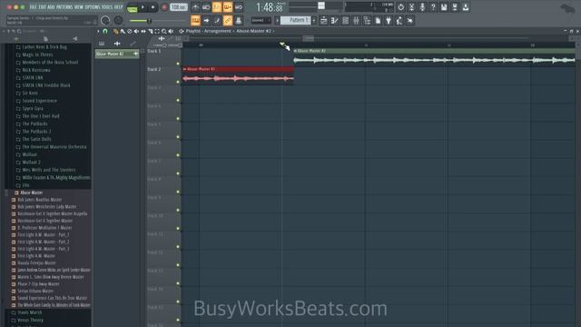Select the playlist zoom magnifier tool
This screenshot has width=581, height=327.
pos(163,31)
